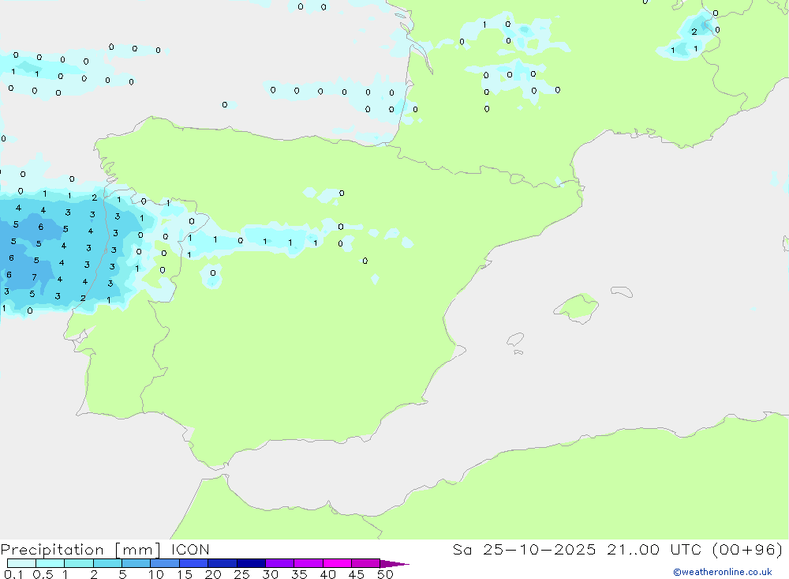Click the '25' legend scale label
789x579 pixels.
[x=241, y=574]
